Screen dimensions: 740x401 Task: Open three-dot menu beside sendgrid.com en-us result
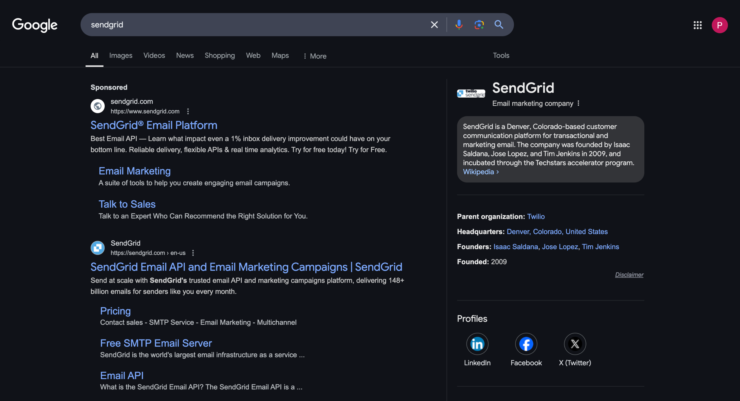click(193, 253)
